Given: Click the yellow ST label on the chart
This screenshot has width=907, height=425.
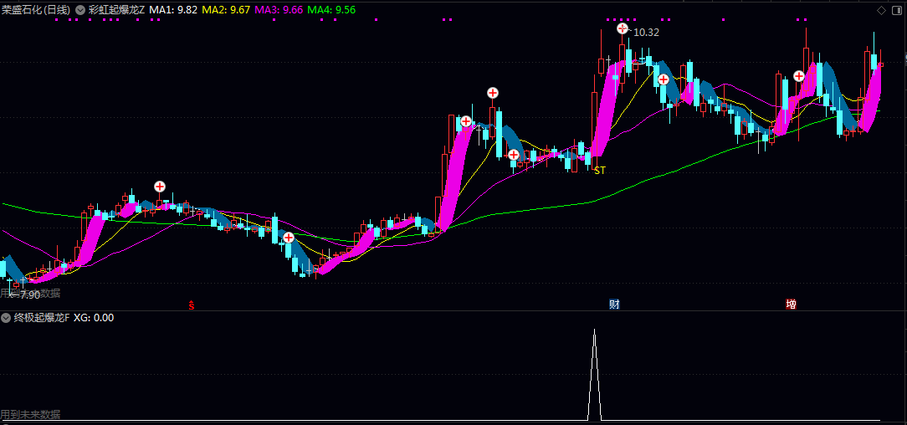Looking at the screenshot, I should coord(600,171).
